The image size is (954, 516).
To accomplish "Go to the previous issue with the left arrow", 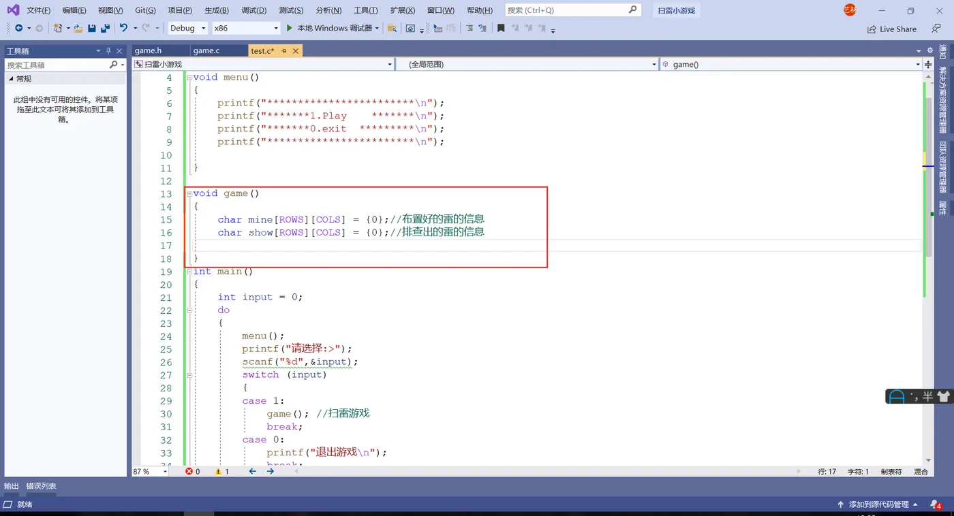I will [x=253, y=471].
